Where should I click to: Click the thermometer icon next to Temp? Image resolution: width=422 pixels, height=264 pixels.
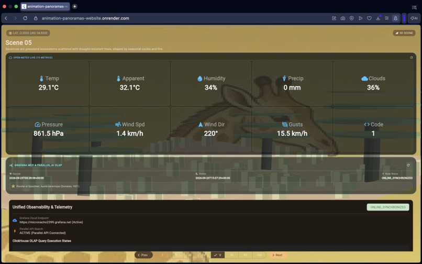(x=41, y=79)
